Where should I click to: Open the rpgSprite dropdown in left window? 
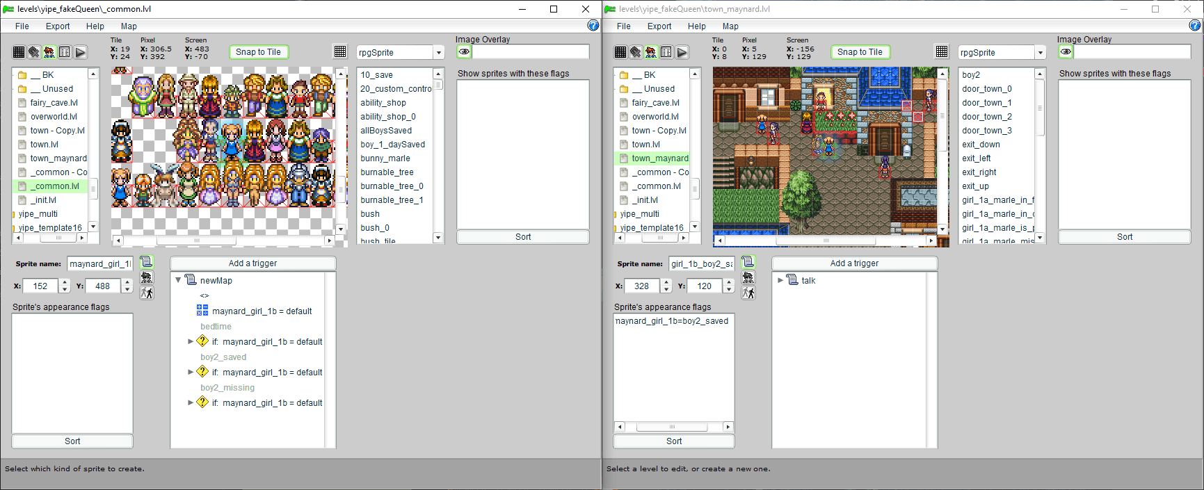(438, 53)
